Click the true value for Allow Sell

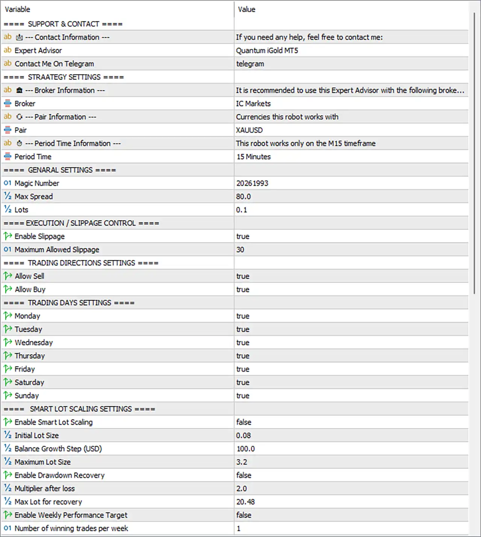tap(243, 276)
